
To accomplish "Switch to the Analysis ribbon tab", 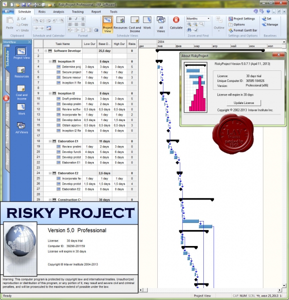I will click(59, 11).
